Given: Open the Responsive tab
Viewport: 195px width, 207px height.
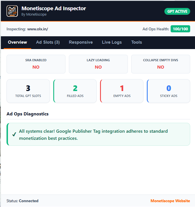Looking at the screenshot, I should (x=81, y=42).
